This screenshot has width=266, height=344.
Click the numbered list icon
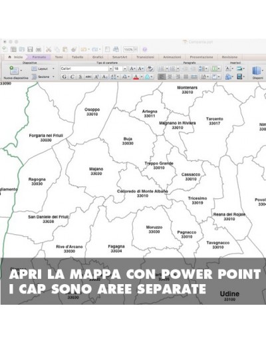pyautogui.click(x=172, y=69)
